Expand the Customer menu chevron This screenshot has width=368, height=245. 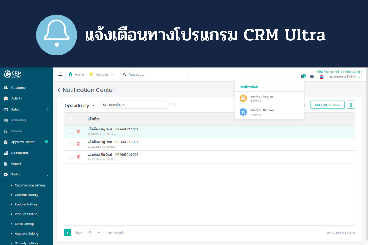coord(48,88)
